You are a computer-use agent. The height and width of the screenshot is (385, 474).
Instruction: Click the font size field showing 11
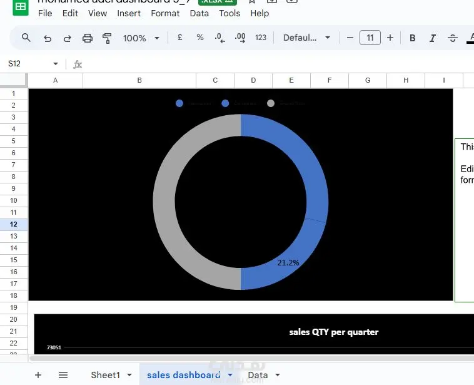(370, 38)
